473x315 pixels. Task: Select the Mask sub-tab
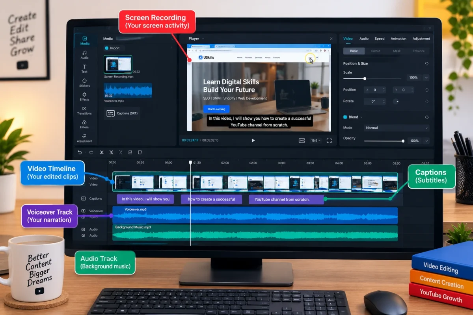(397, 51)
